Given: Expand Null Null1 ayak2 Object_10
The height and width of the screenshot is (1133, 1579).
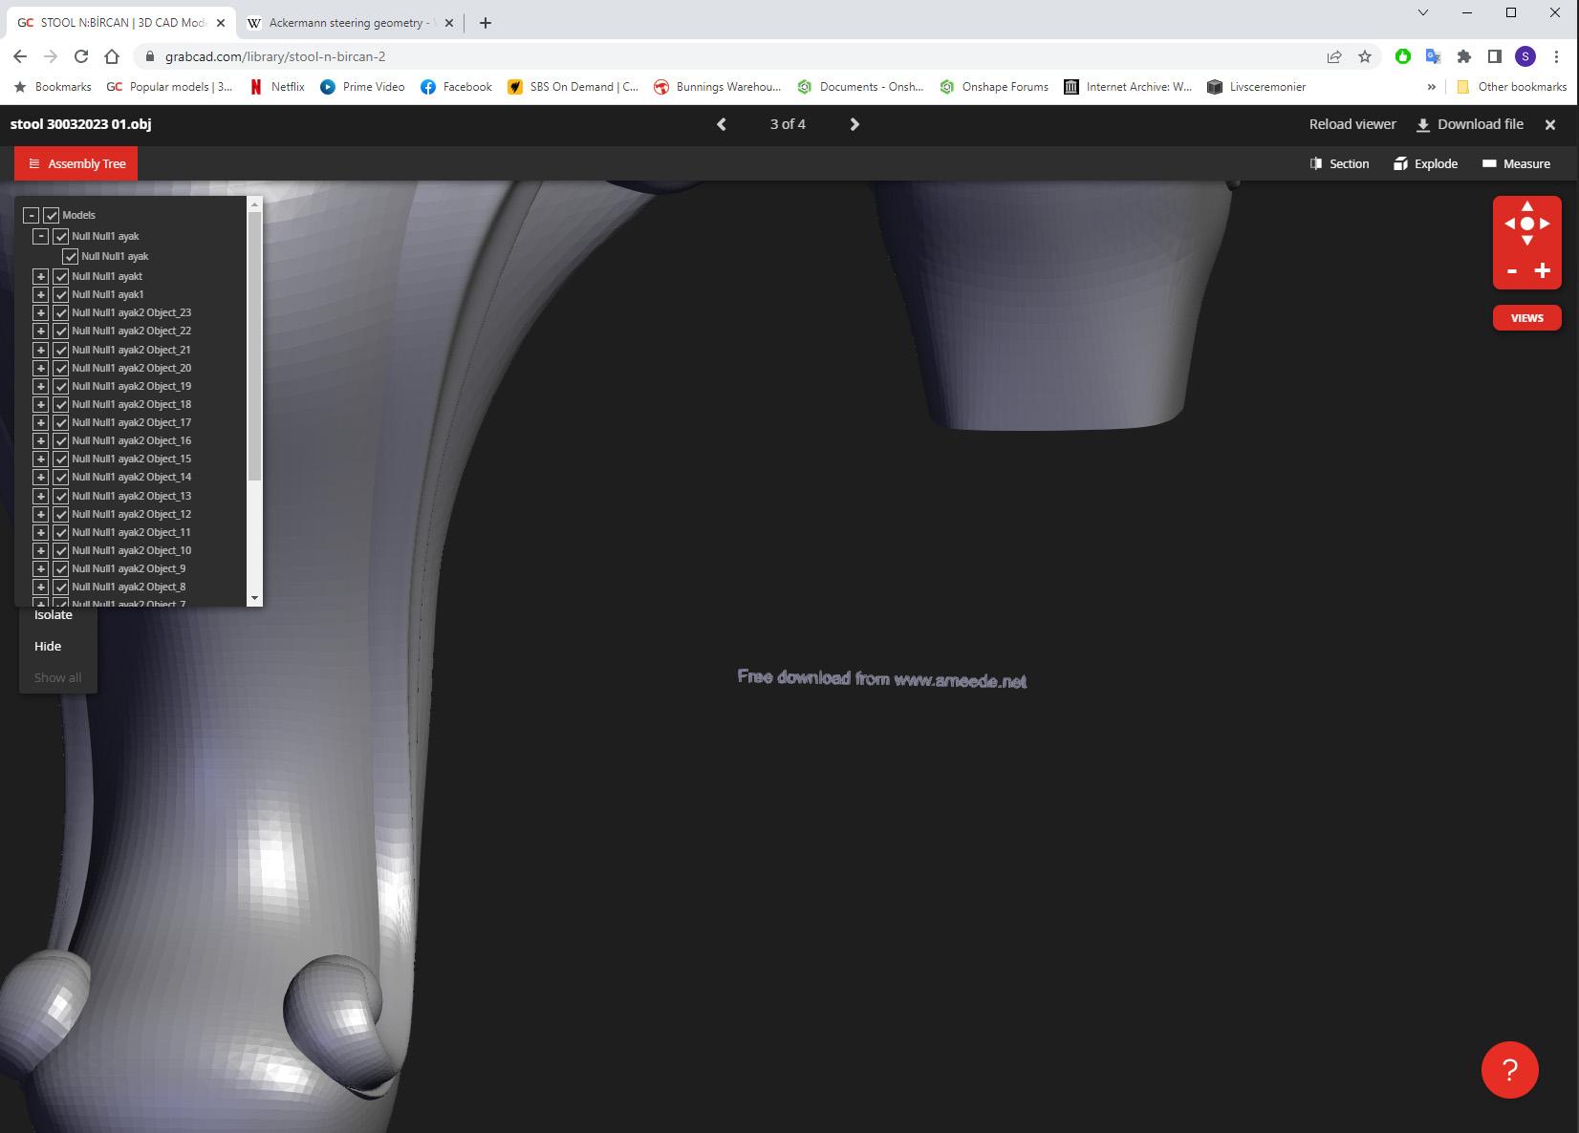Looking at the screenshot, I should (40, 550).
